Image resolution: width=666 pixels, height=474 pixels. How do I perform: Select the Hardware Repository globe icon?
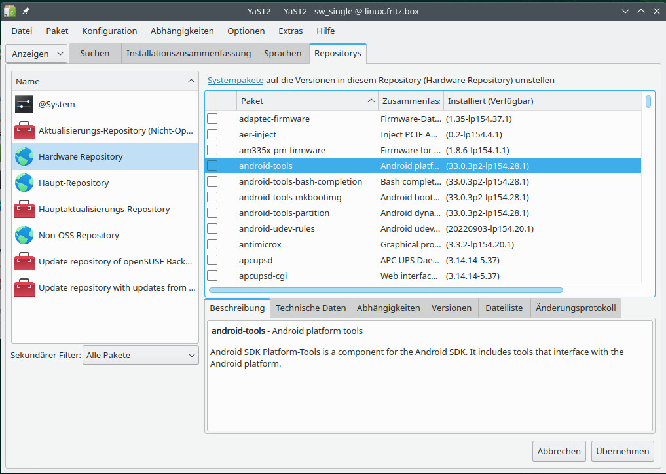(24, 156)
